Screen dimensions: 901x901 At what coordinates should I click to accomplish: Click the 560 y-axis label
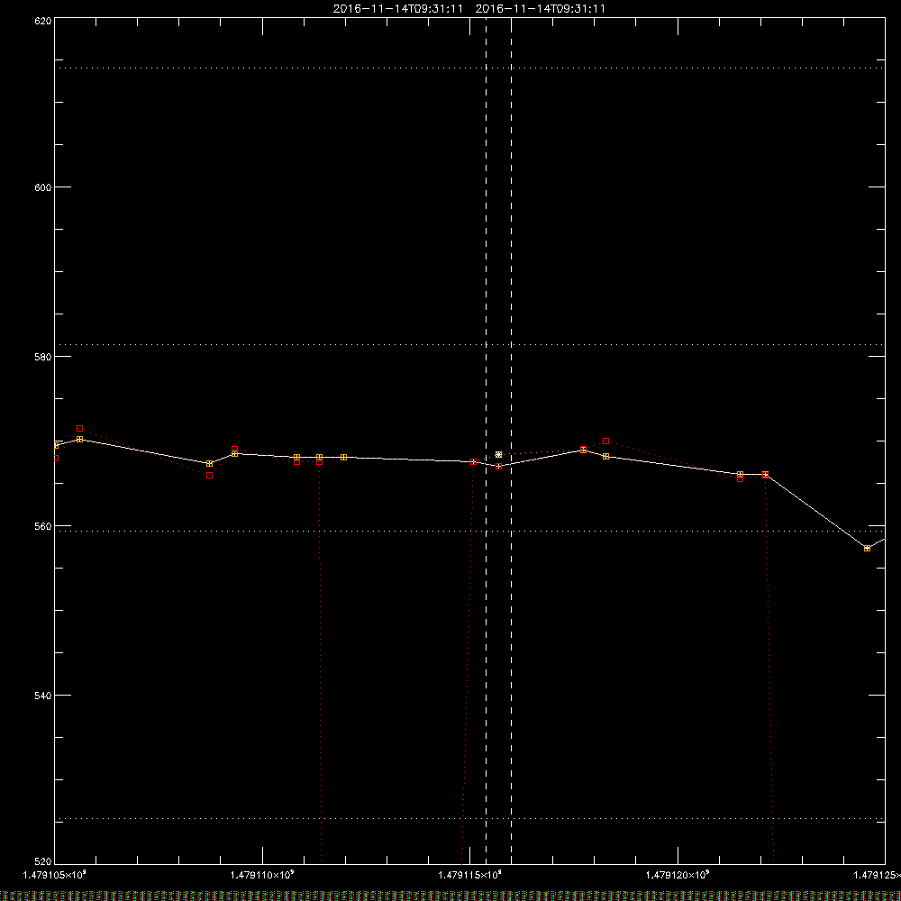(x=43, y=526)
